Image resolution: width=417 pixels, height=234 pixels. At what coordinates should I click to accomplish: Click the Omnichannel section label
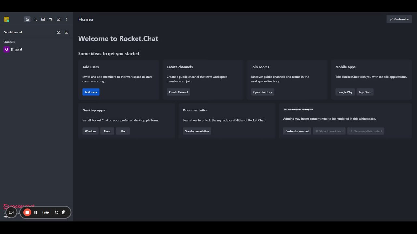pos(13,32)
